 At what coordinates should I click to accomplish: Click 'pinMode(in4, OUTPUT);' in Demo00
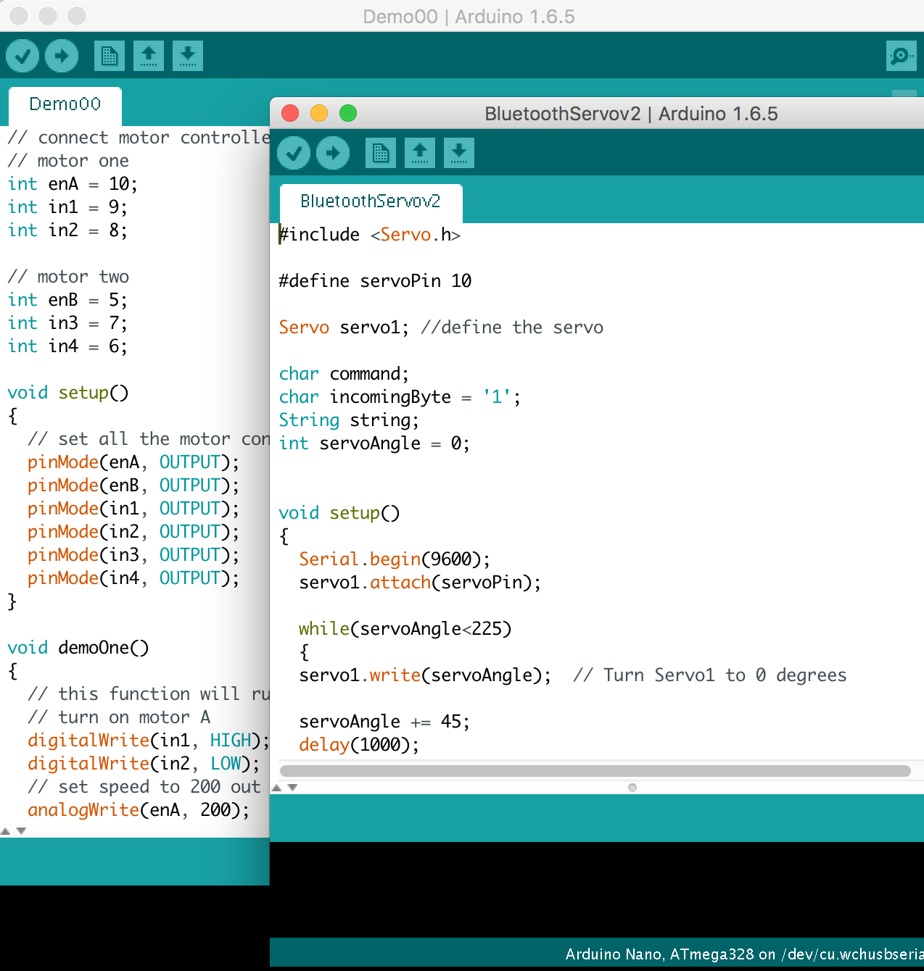pyautogui.click(x=133, y=578)
